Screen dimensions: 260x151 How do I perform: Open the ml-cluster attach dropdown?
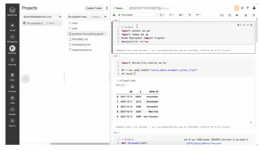click(135, 15)
